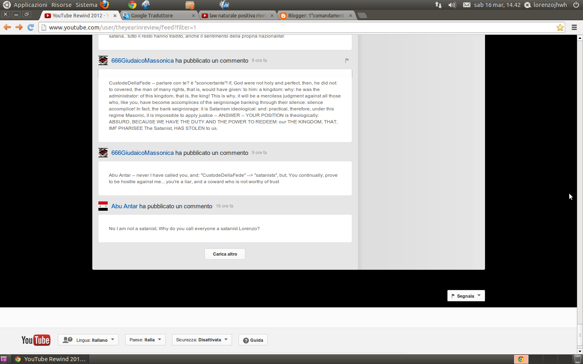Click the URL address bar

coord(283,28)
